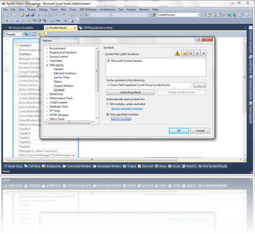This screenshot has height=234, width=255.
Task: Move the symbol location up
Action: pos(197,53)
